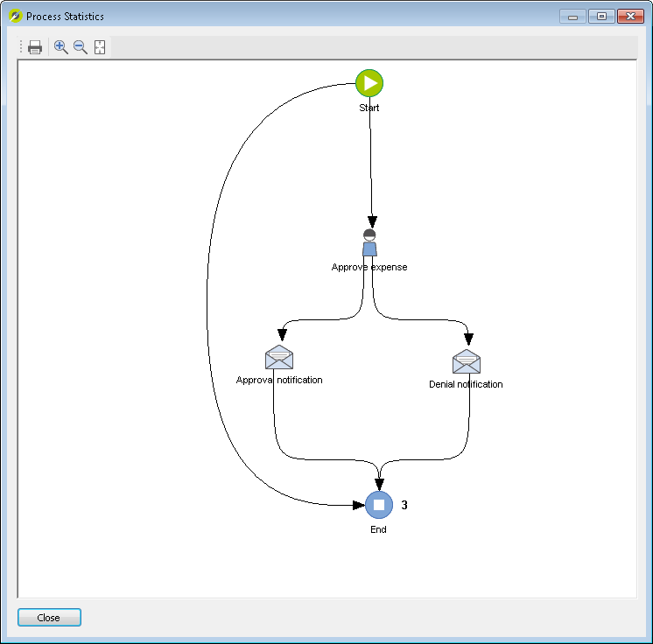This screenshot has width=653, height=644.
Task: Click the Close button
Action: pos(49,618)
